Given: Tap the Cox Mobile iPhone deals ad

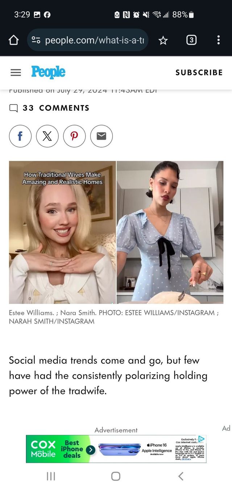Looking at the screenshot, I should point(116,449).
